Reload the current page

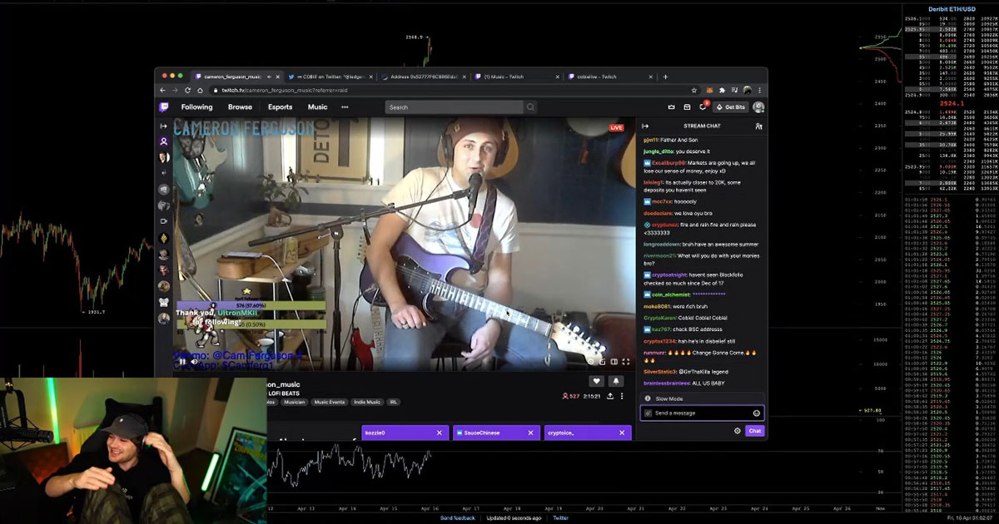click(x=187, y=90)
